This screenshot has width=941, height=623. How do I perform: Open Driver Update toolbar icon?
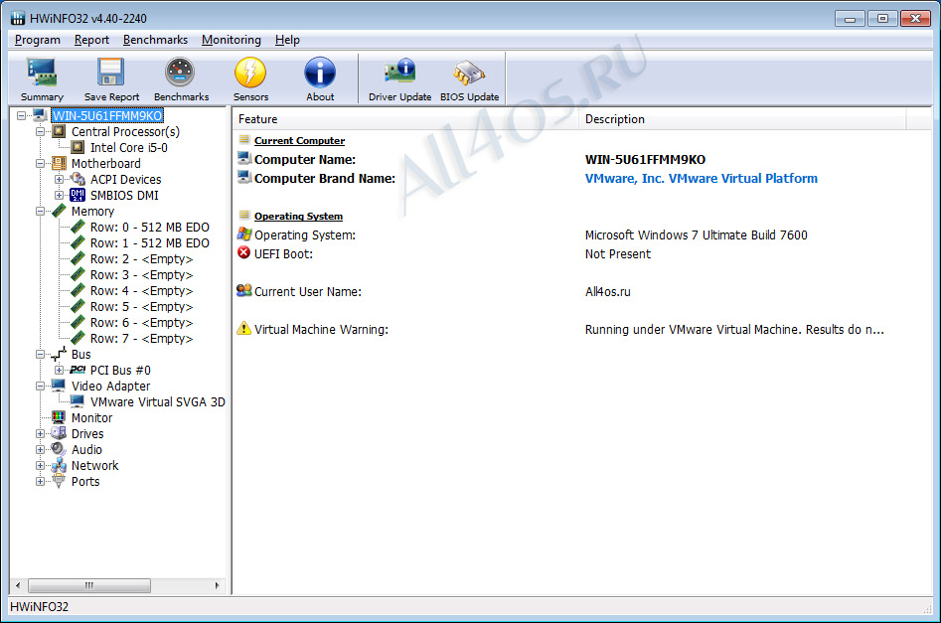coord(399,72)
